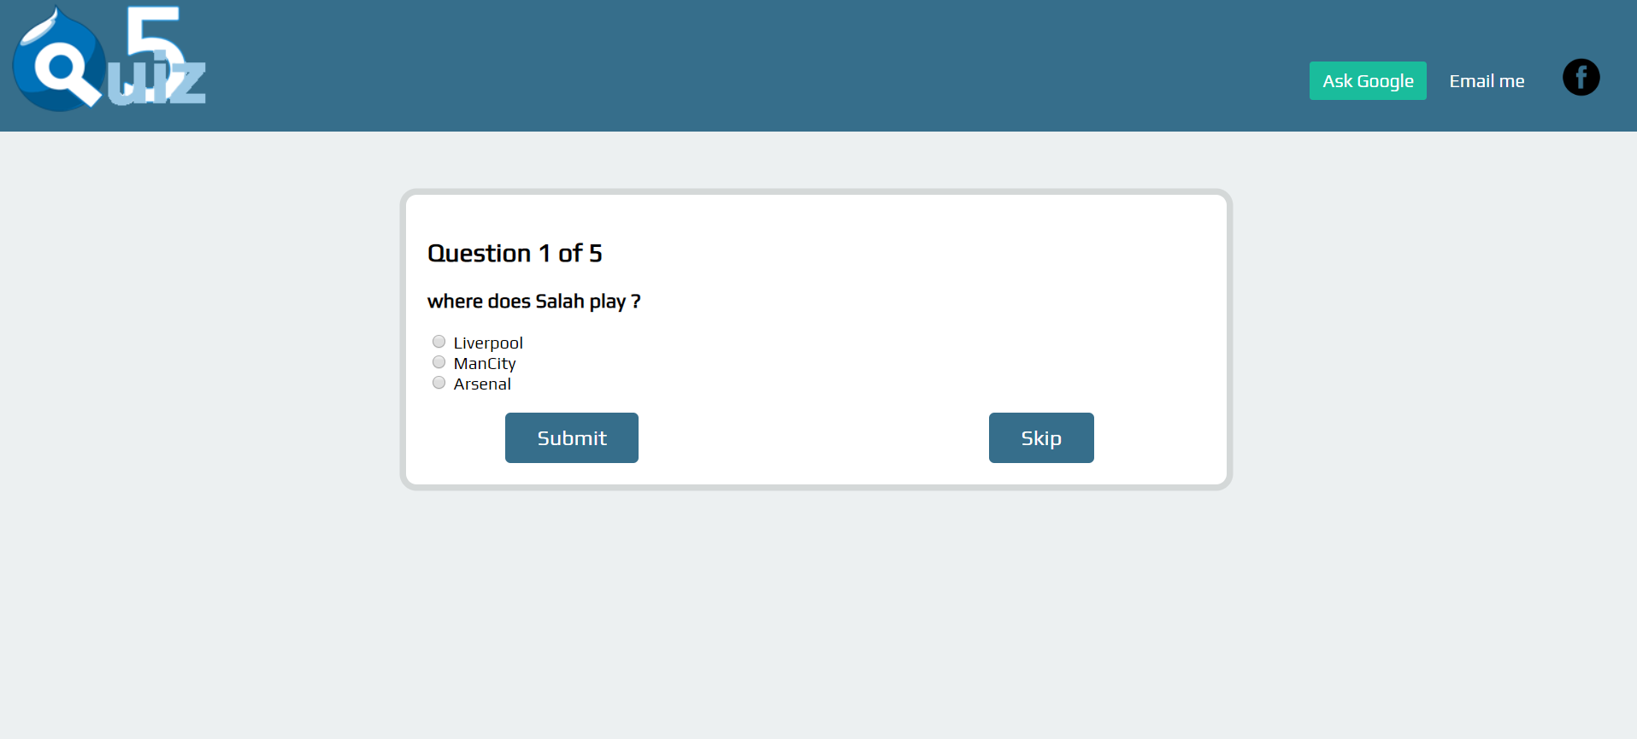Click the number 5 in the Quiz logo

click(x=154, y=34)
